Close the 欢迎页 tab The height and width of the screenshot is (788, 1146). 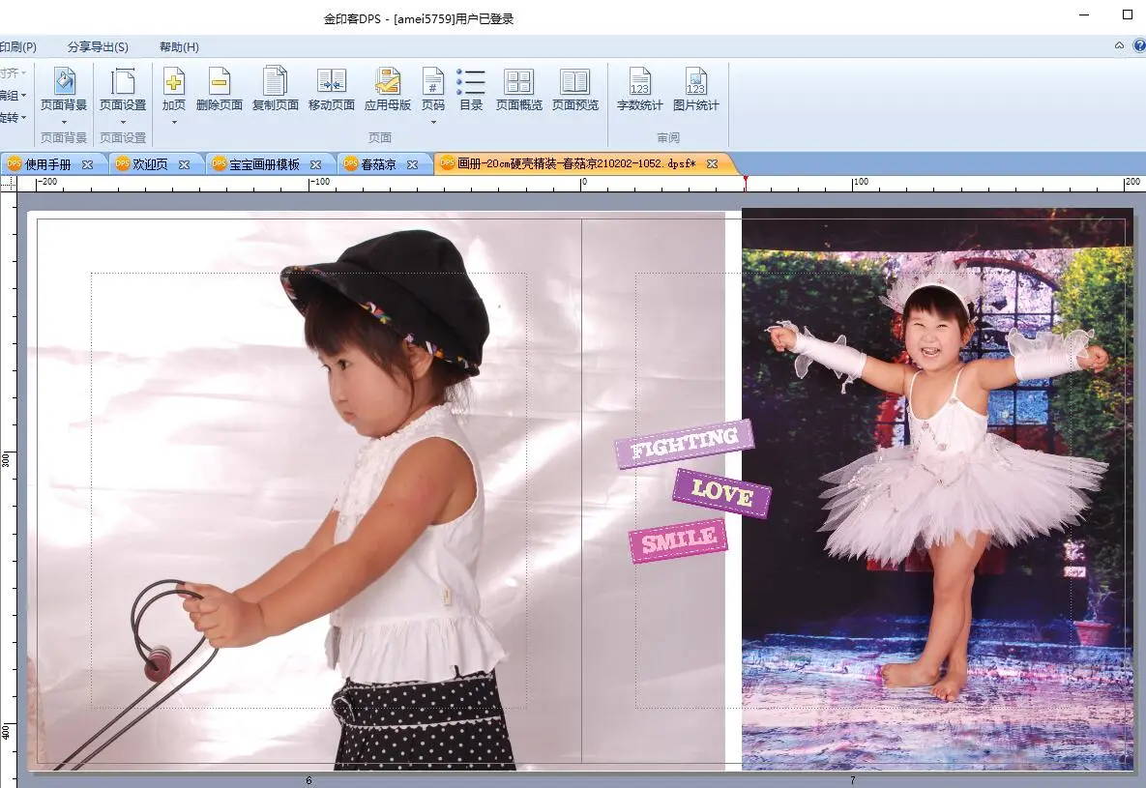[184, 164]
